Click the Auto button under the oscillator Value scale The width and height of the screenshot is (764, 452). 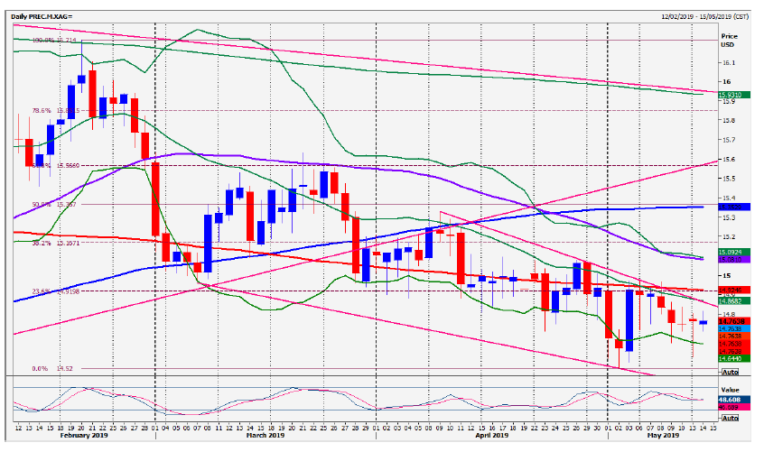pos(730,418)
